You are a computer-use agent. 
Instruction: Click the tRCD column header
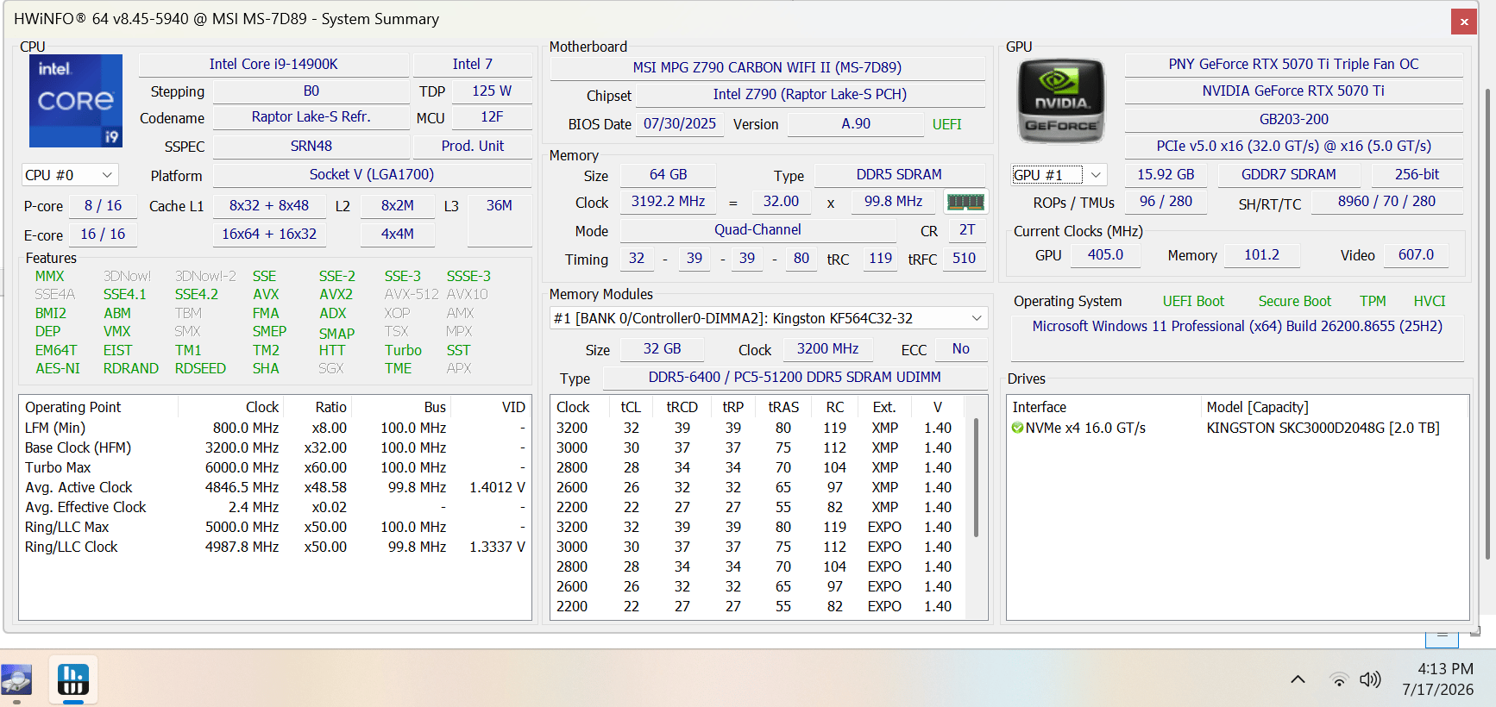pyautogui.click(x=682, y=407)
